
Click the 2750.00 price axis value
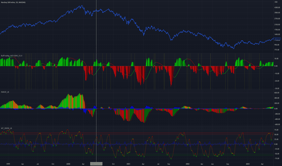click(277, 19)
